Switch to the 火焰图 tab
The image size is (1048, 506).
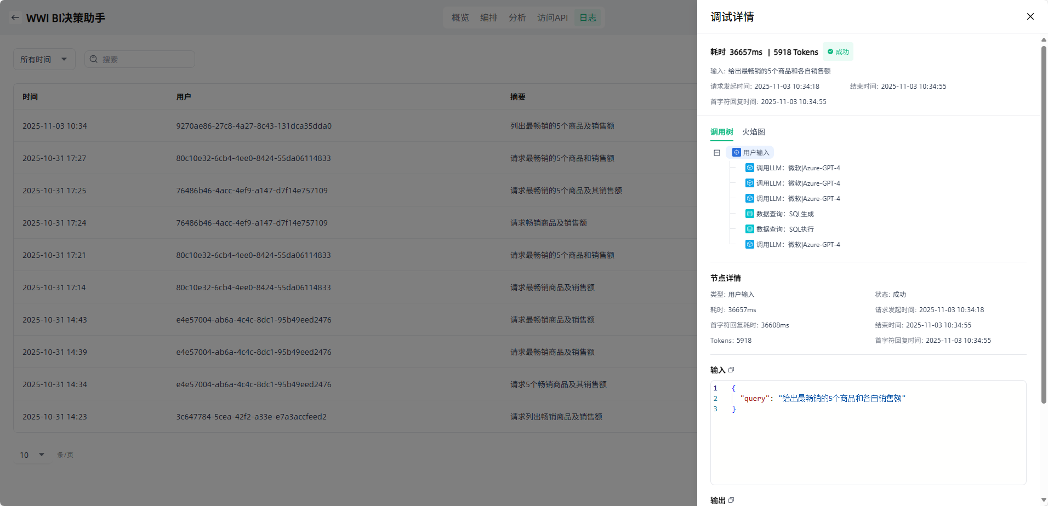click(x=753, y=132)
